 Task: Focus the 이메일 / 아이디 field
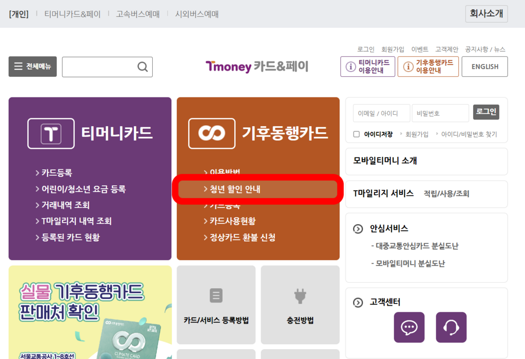point(381,113)
